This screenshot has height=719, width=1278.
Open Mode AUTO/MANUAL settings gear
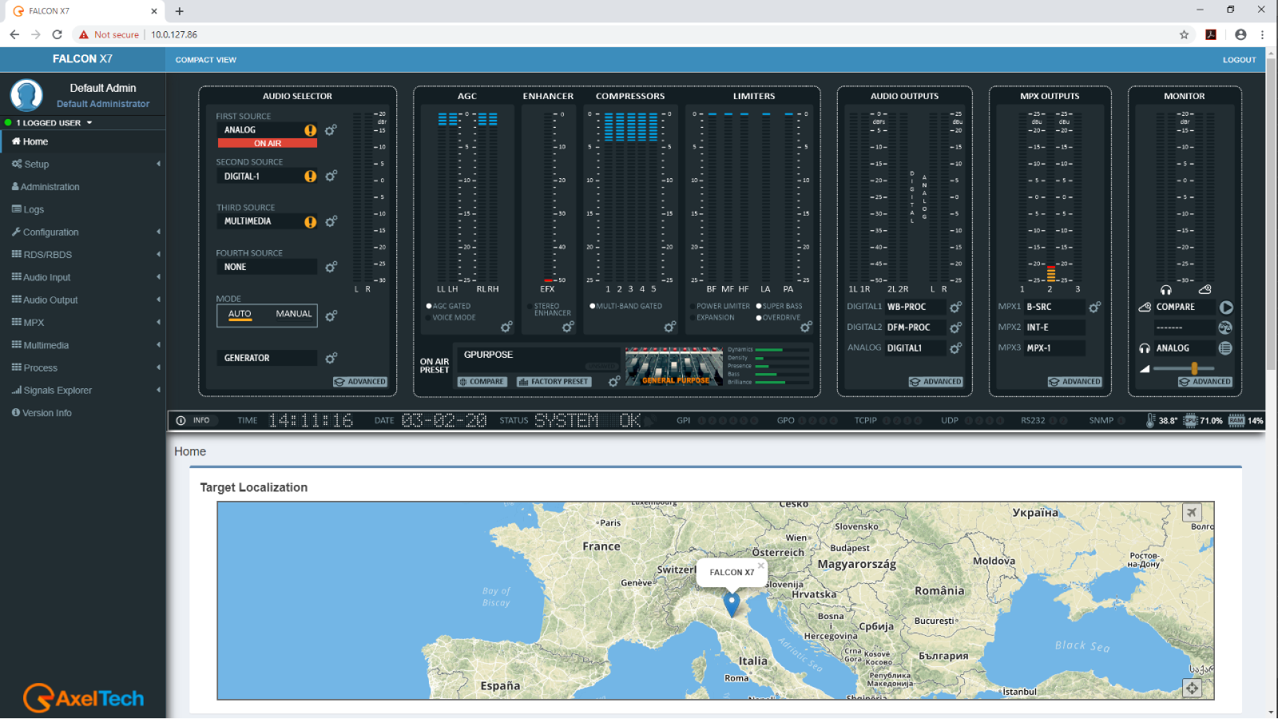point(331,316)
